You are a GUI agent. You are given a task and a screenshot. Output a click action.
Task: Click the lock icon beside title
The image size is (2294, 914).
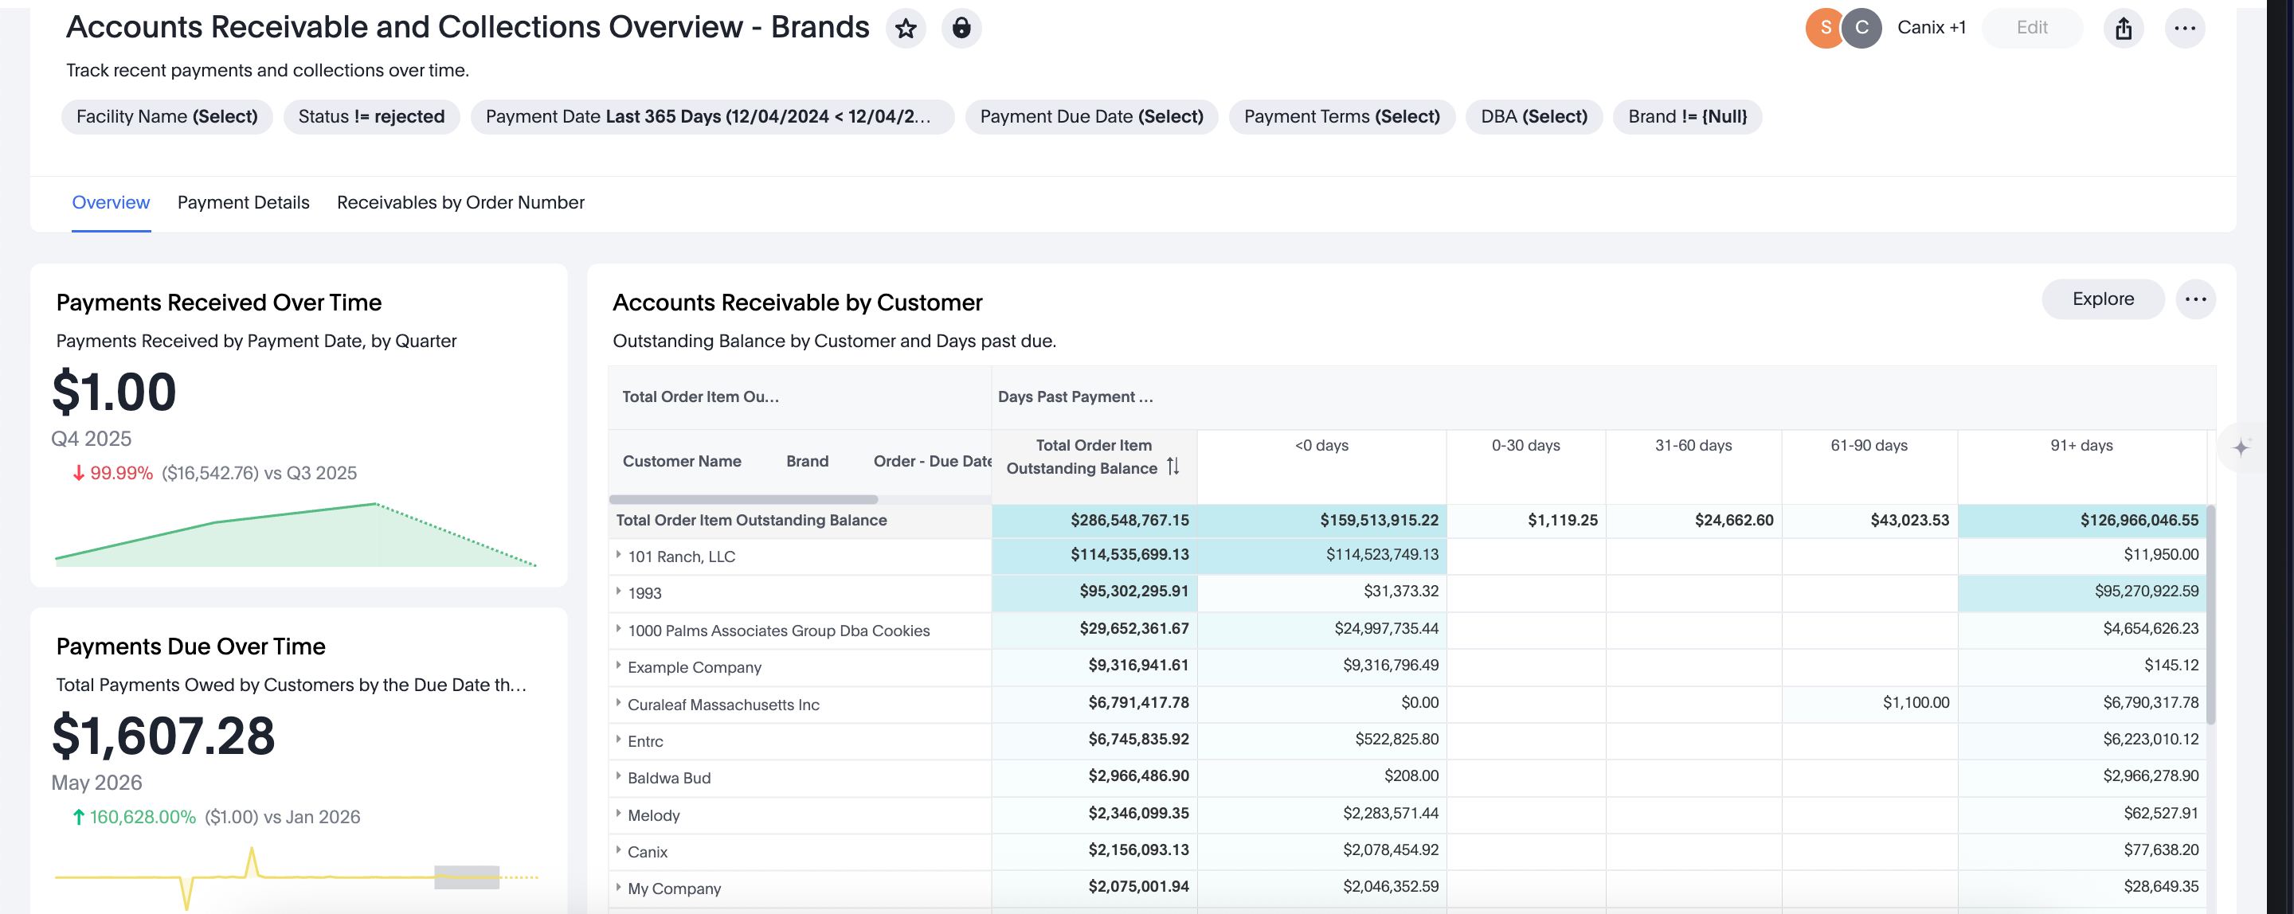click(961, 29)
